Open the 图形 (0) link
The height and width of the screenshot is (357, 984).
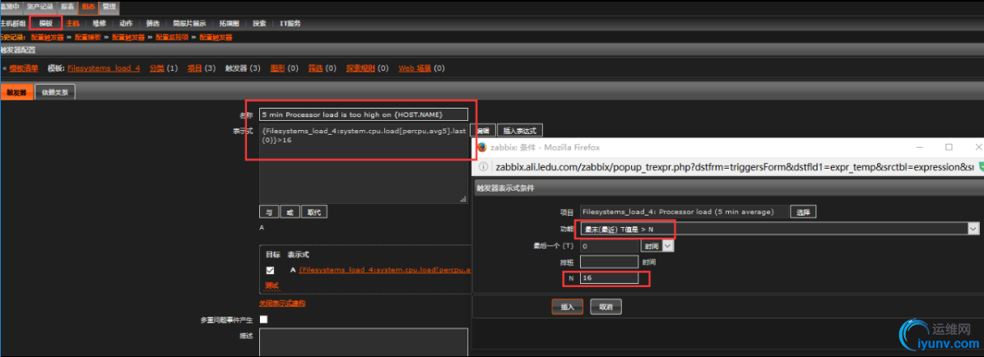277,68
